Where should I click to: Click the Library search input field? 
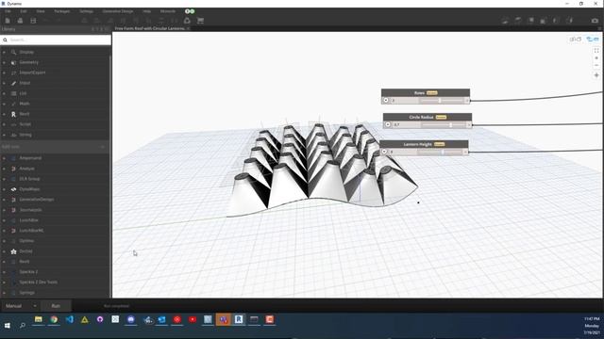56,40
